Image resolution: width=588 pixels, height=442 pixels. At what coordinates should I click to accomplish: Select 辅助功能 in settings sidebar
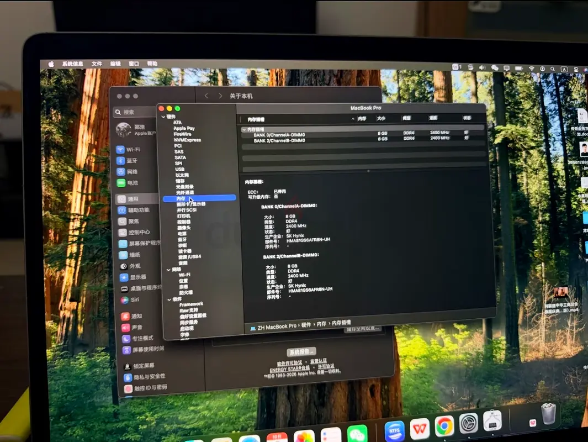[134, 210]
